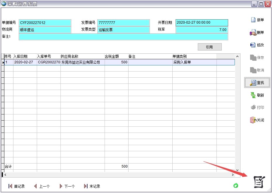Click the 新单 (New) document icon
The width and height of the screenshot is (272, 193).
253,20
